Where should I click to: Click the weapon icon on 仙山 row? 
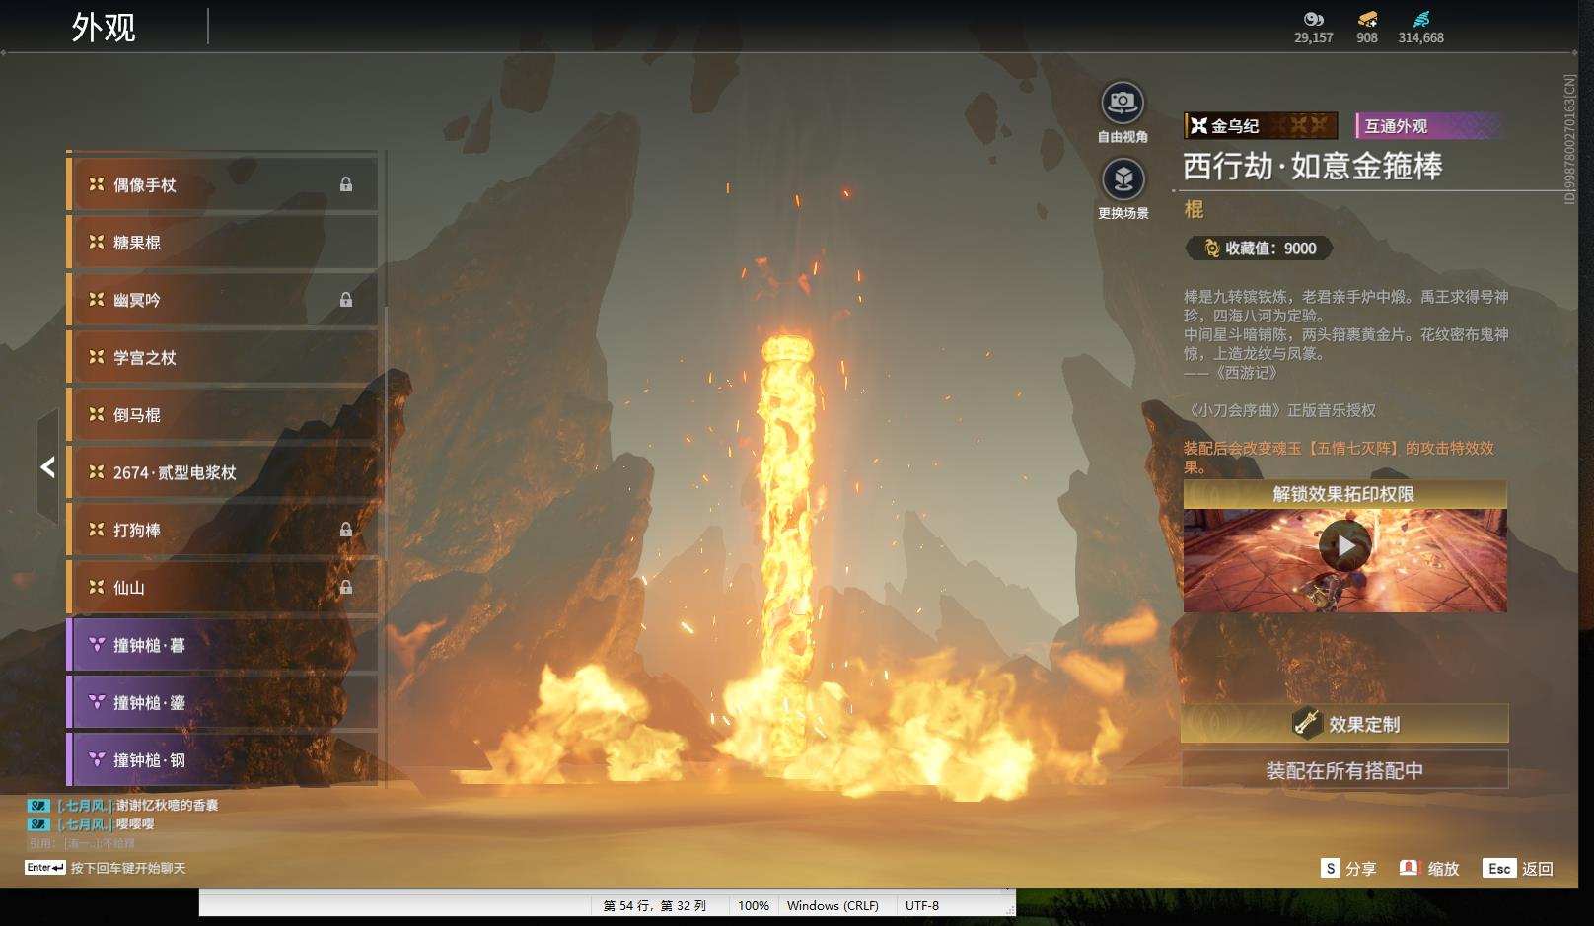tap(96, 587)
